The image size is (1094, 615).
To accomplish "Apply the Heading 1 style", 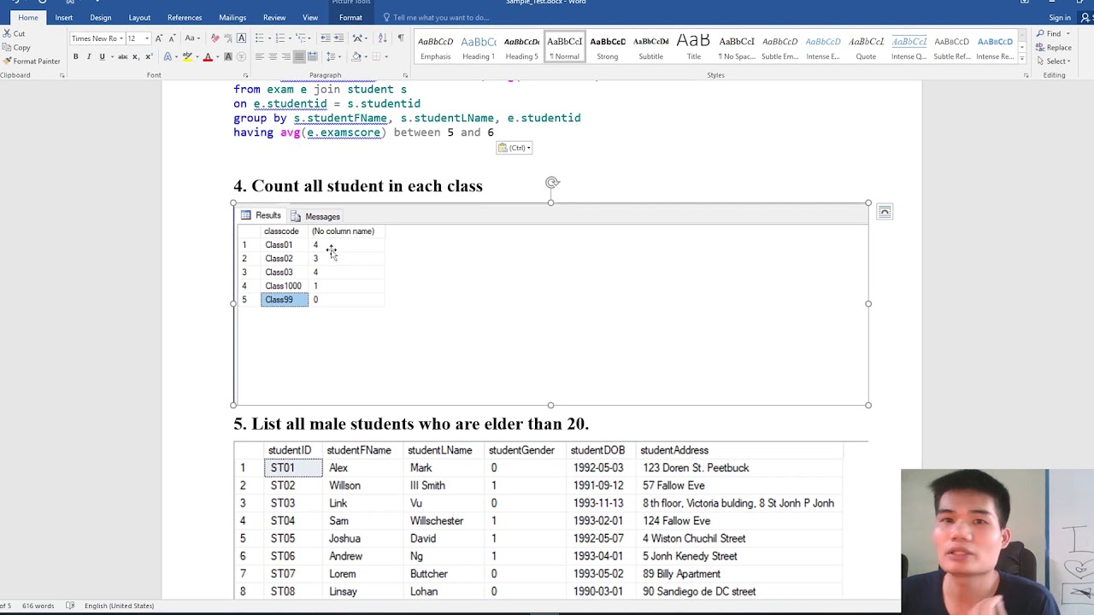I will pyautogui.click(x=479, y=48).
